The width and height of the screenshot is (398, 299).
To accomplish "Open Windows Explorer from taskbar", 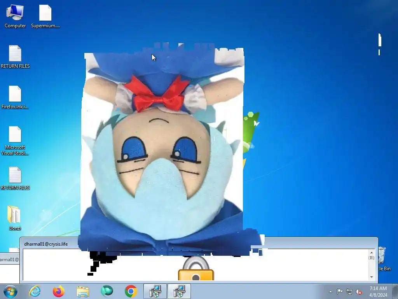I will point(83,291).
